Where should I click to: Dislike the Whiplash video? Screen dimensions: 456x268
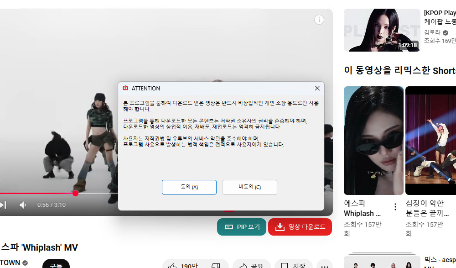[x=217, y=265]
